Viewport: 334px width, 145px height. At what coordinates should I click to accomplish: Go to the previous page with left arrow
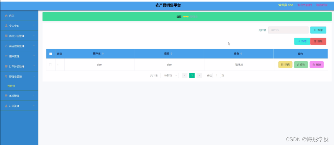pos(185,75)
